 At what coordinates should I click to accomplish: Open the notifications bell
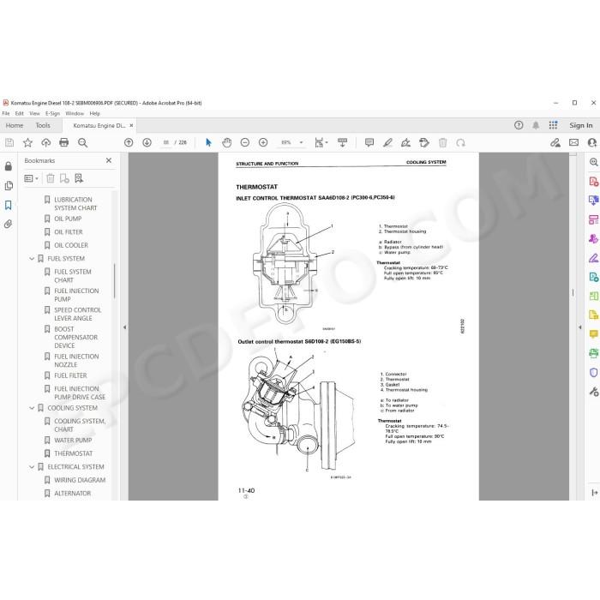click(536, 125)
